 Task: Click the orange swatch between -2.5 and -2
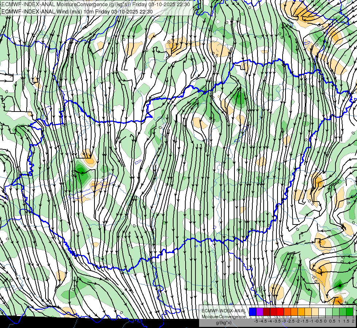[x=294, y=312]
